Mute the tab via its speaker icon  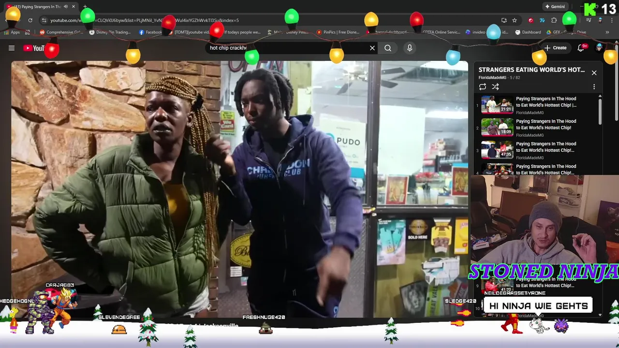click(66, 7)
